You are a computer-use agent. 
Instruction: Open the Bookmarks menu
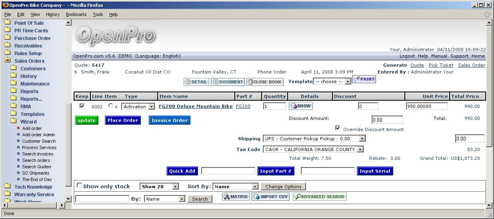click(76, 14)
